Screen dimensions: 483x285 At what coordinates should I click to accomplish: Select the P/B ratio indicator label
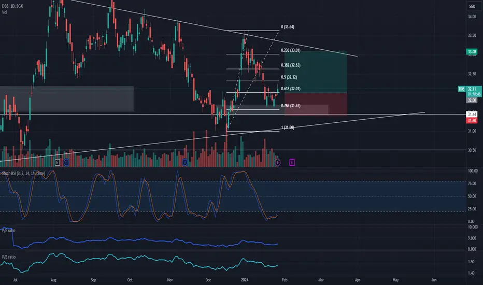click(x=9, y=257)
